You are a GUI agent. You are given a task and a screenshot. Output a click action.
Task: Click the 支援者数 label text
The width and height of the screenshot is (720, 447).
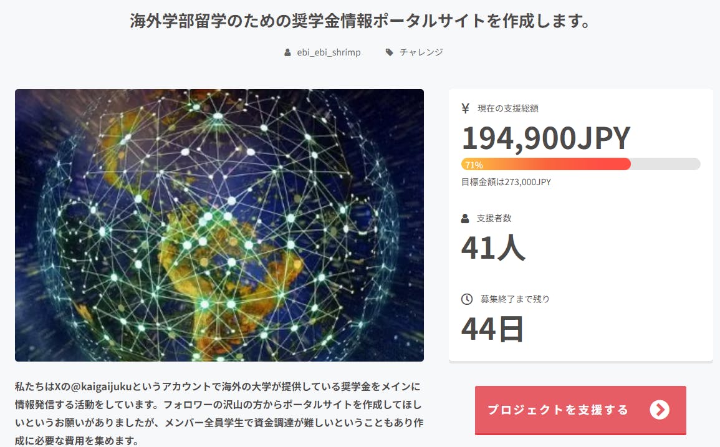click(x=494, y=218)
